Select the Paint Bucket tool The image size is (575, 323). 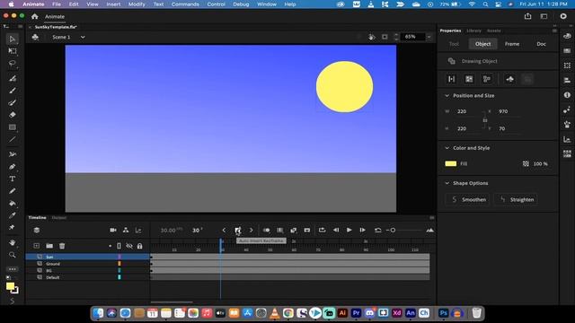coord(12,204)
